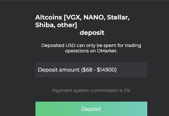Click the word DMarket in notice
The width and height of the screenshot is (169, 116).
tap(107, 51)
